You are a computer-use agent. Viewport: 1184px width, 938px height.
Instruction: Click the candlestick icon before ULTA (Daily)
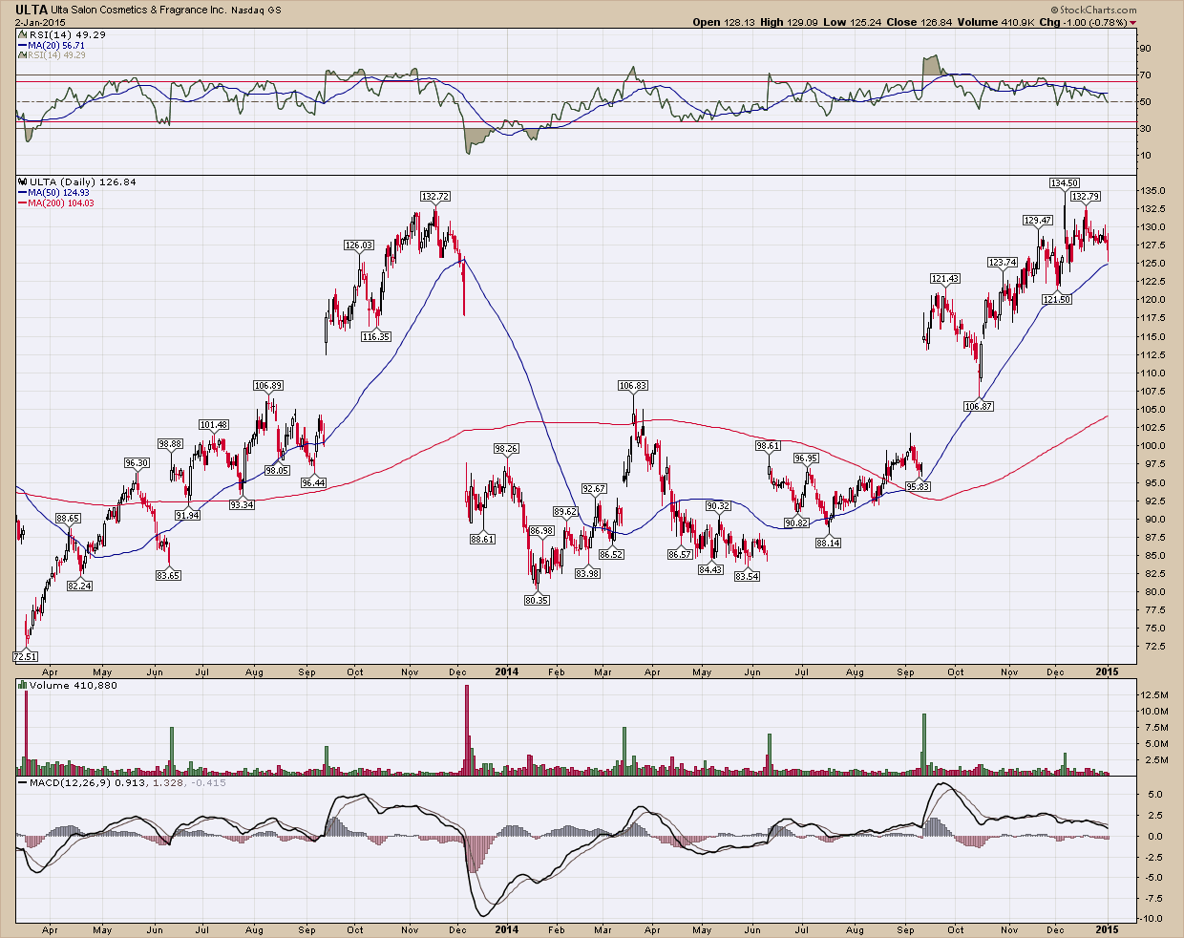click(23, 181)
